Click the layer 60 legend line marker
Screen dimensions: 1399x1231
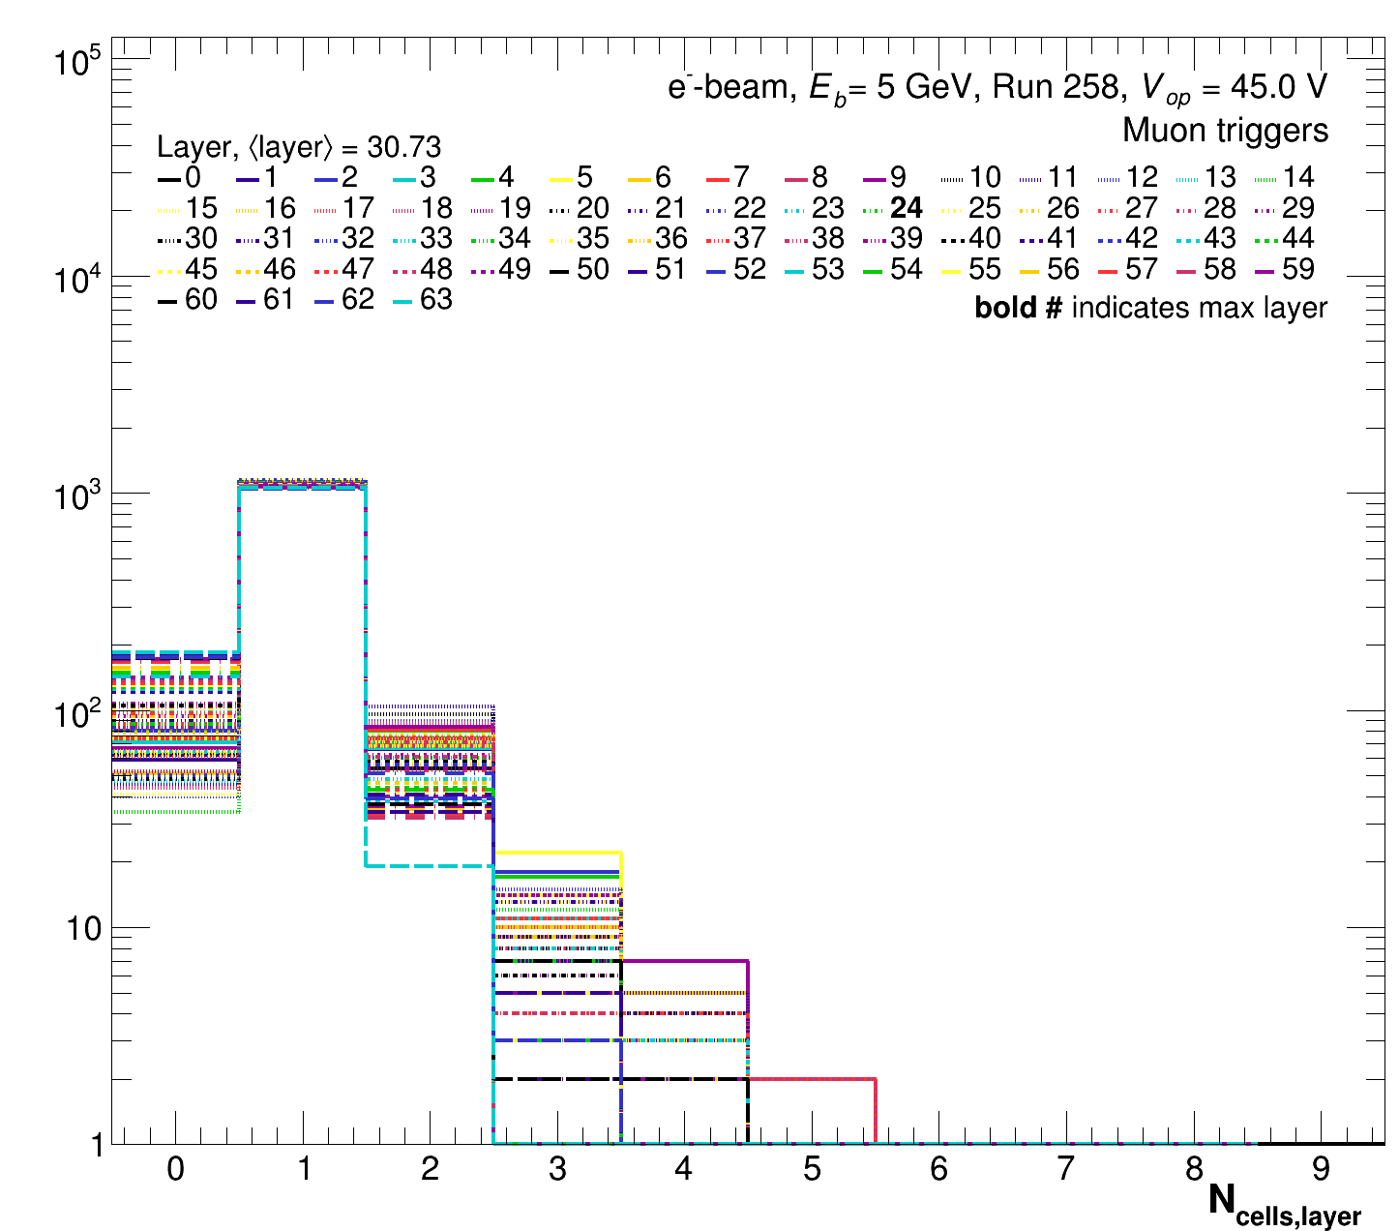[167, 300]
